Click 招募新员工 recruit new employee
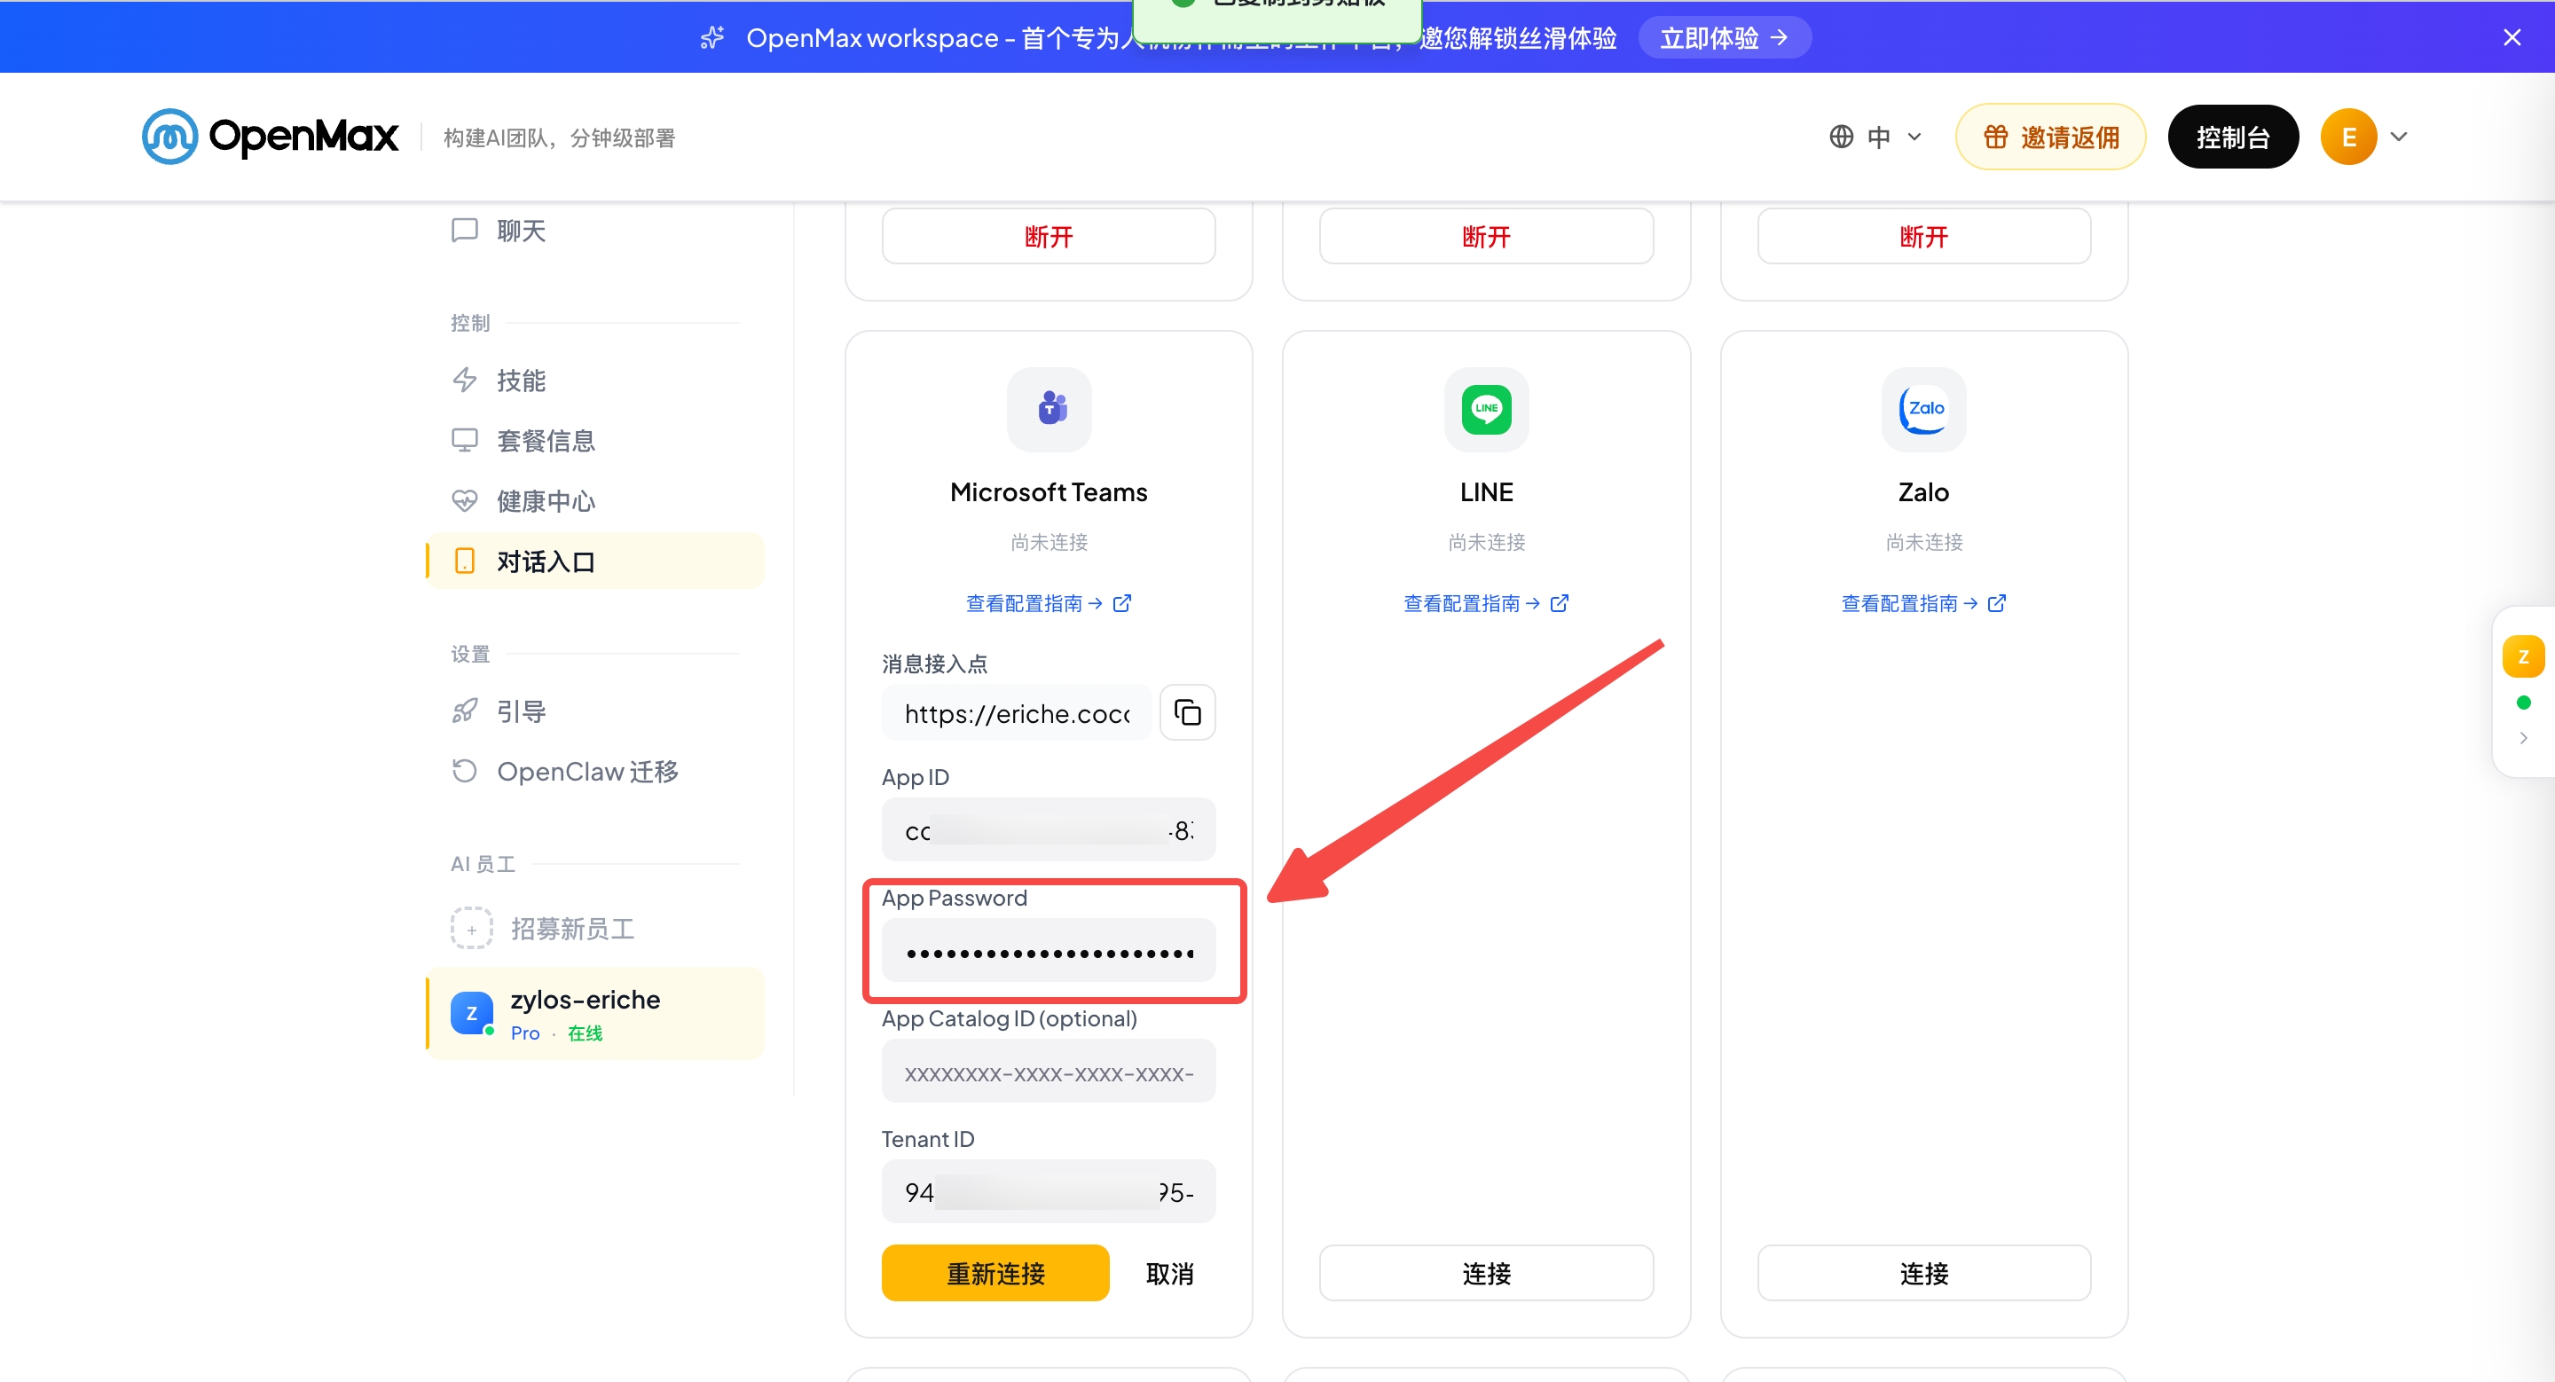Screen dimensions: 2555x1382 [595, 928]
